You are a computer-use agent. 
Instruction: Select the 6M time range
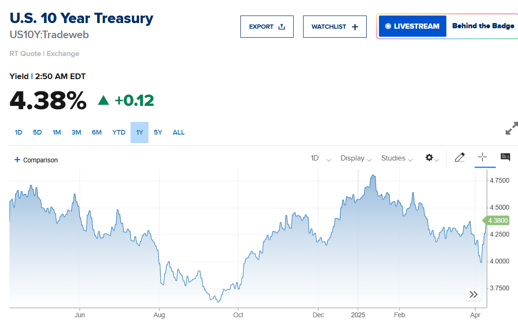(97, 132)
